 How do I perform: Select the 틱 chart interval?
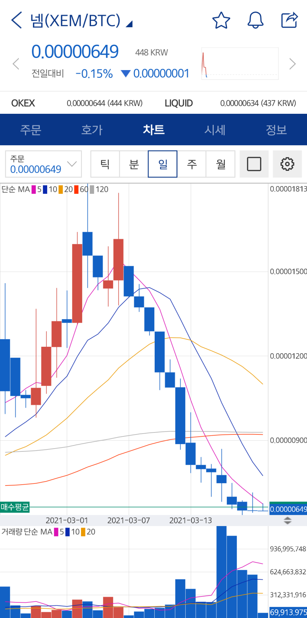click(x=105, y=164)
